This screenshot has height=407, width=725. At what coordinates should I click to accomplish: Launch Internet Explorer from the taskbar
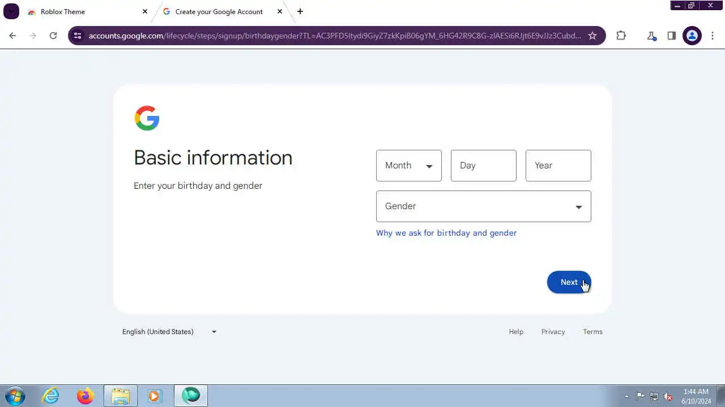point(51,396)
